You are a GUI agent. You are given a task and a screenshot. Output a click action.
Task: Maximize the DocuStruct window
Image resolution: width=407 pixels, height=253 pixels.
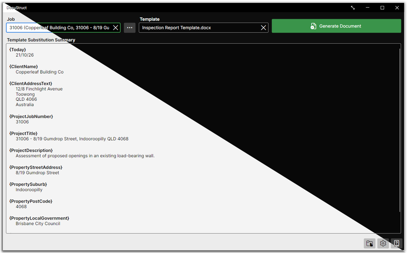click(x=382, y=8)
